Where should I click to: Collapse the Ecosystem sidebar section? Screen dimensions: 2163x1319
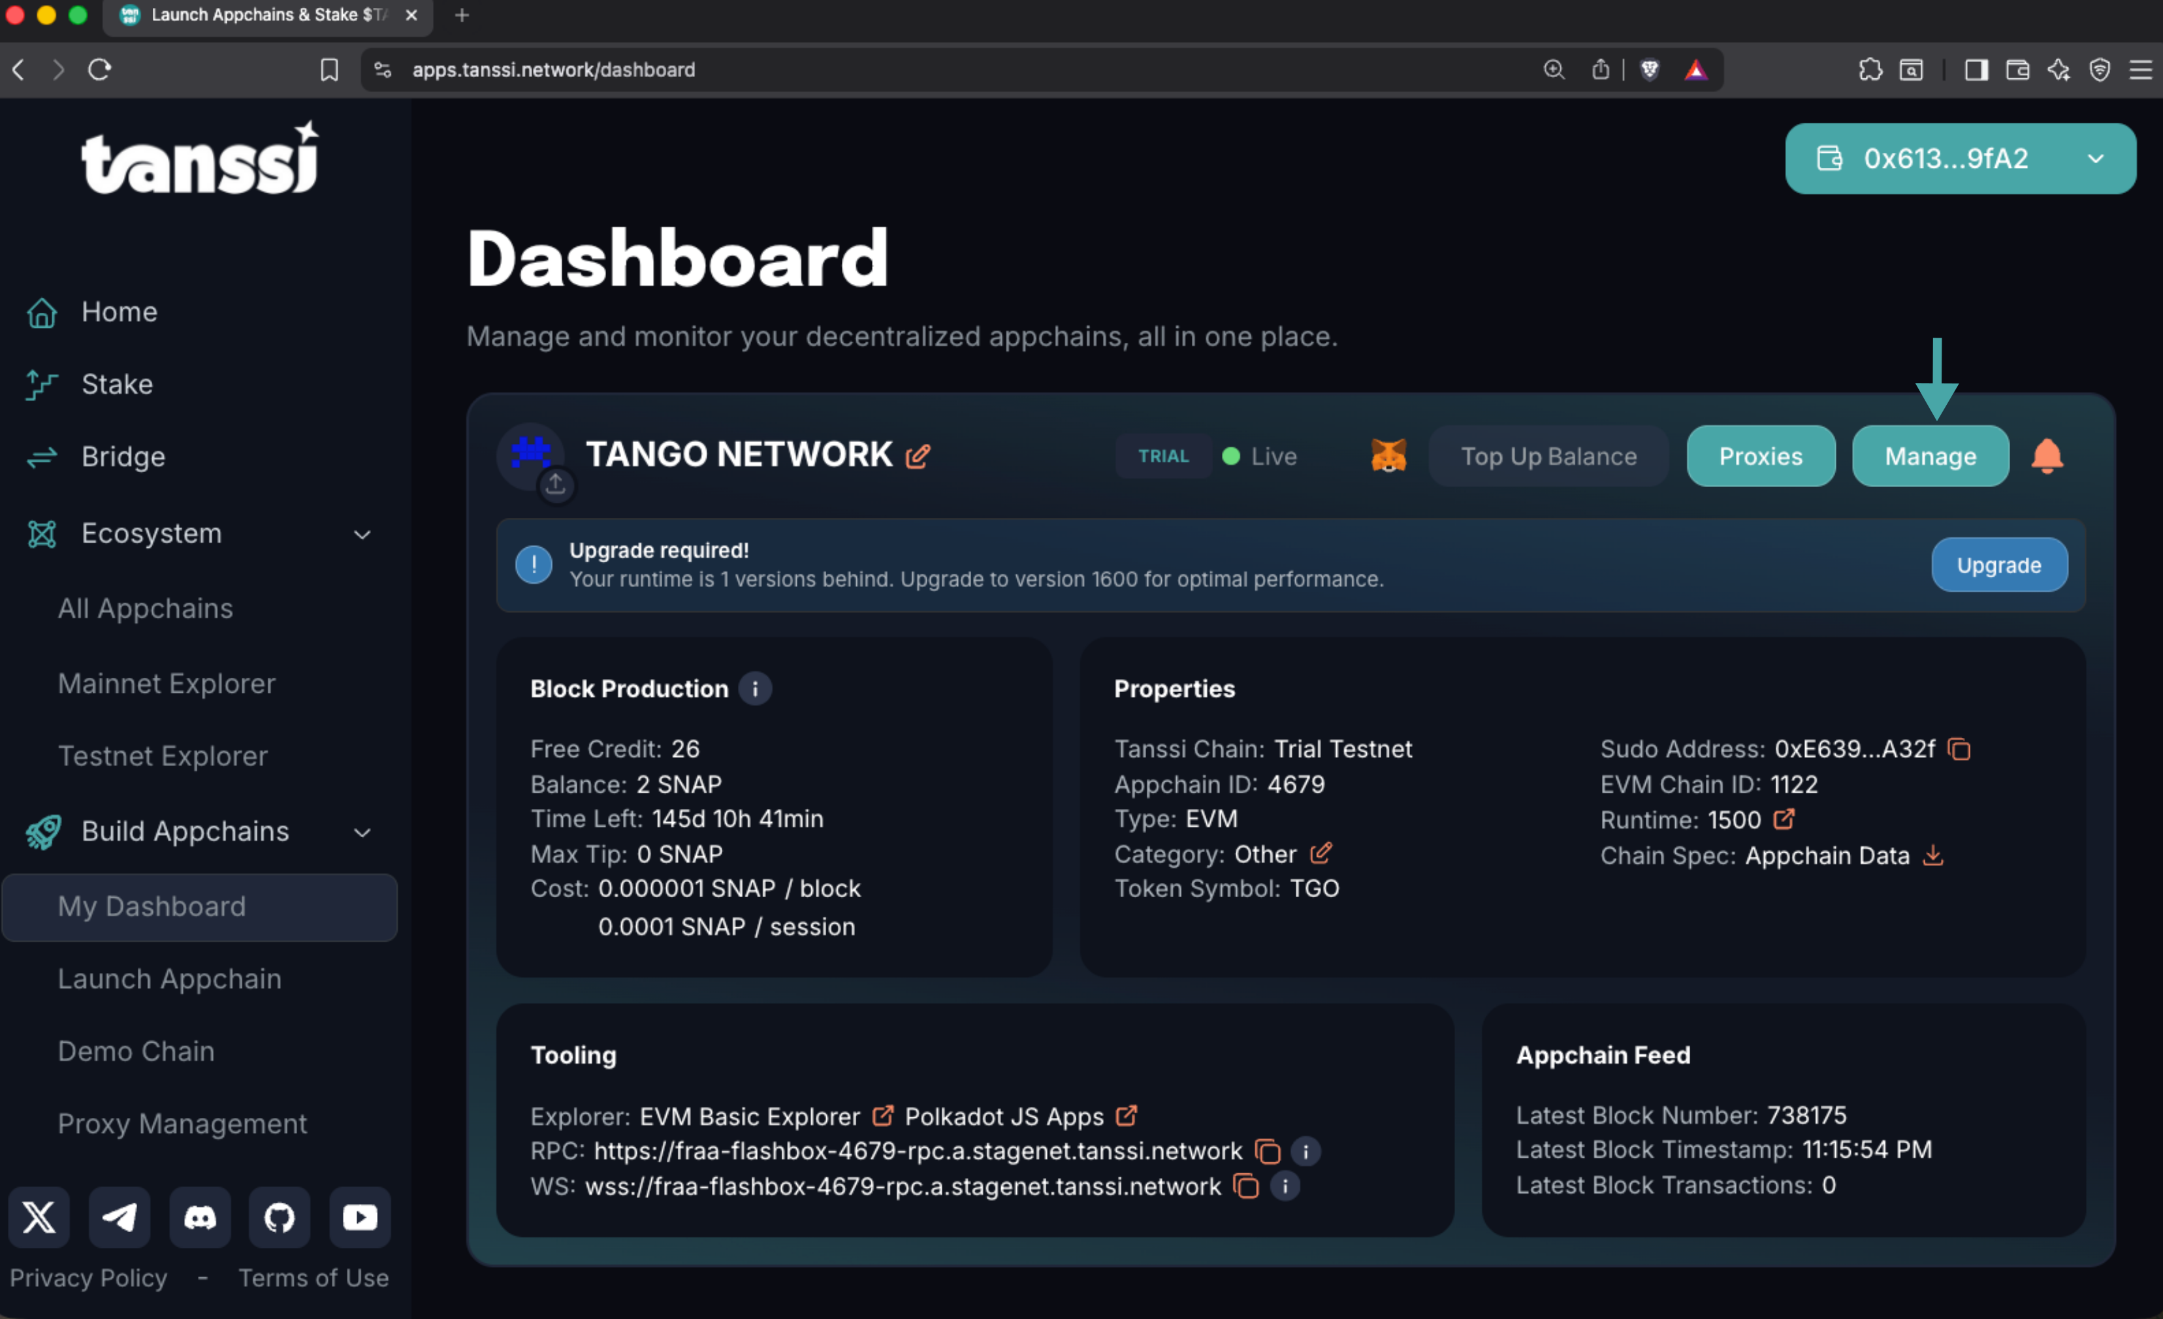coord(362,534)
